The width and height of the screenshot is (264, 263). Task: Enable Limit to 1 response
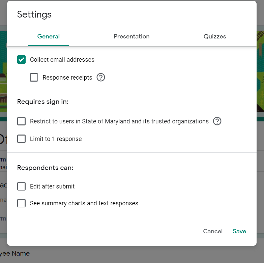click(21, 139)
